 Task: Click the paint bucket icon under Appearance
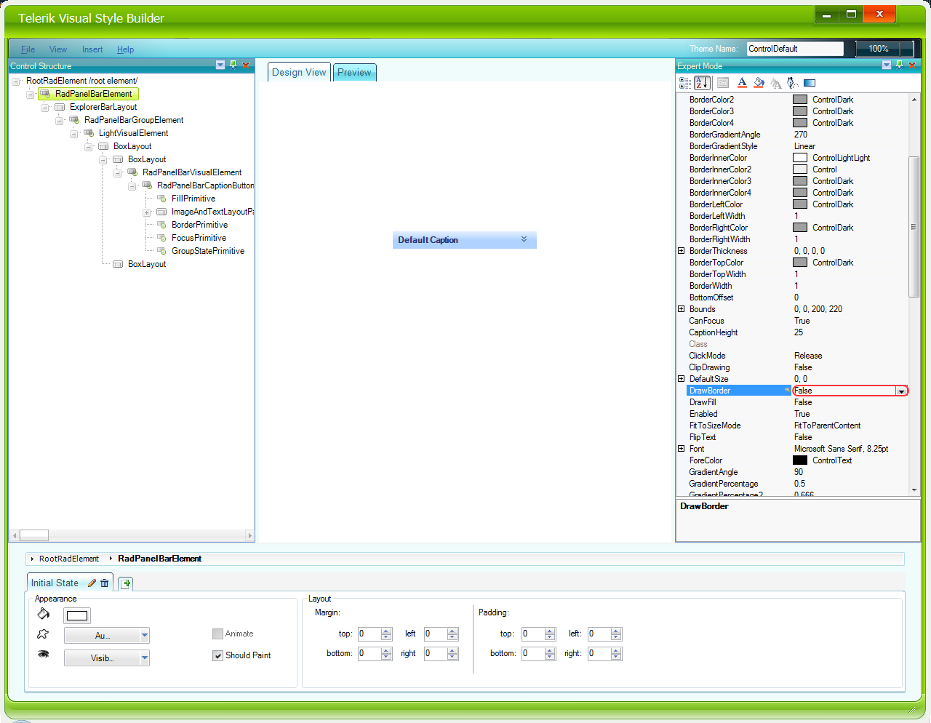click(44, 614)
